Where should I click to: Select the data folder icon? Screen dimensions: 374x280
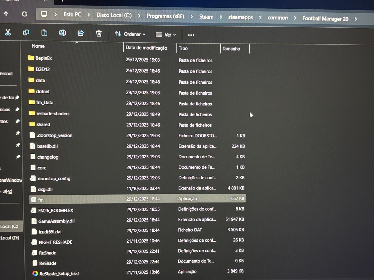pos(31,80)
